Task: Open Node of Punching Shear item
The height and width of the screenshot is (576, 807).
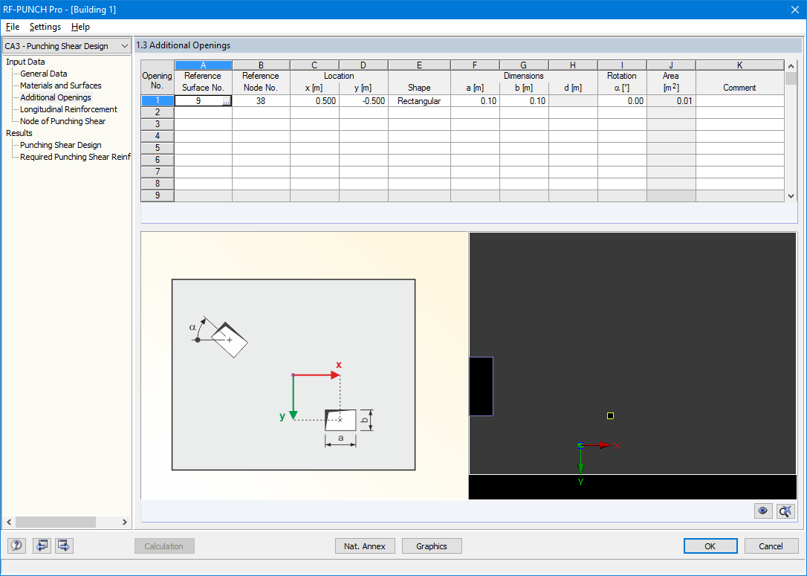Action: click(x=62, y=121)
